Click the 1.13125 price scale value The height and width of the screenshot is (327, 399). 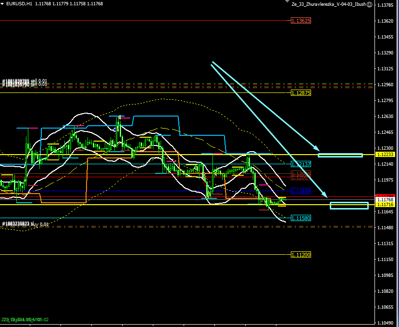[386, 69]
